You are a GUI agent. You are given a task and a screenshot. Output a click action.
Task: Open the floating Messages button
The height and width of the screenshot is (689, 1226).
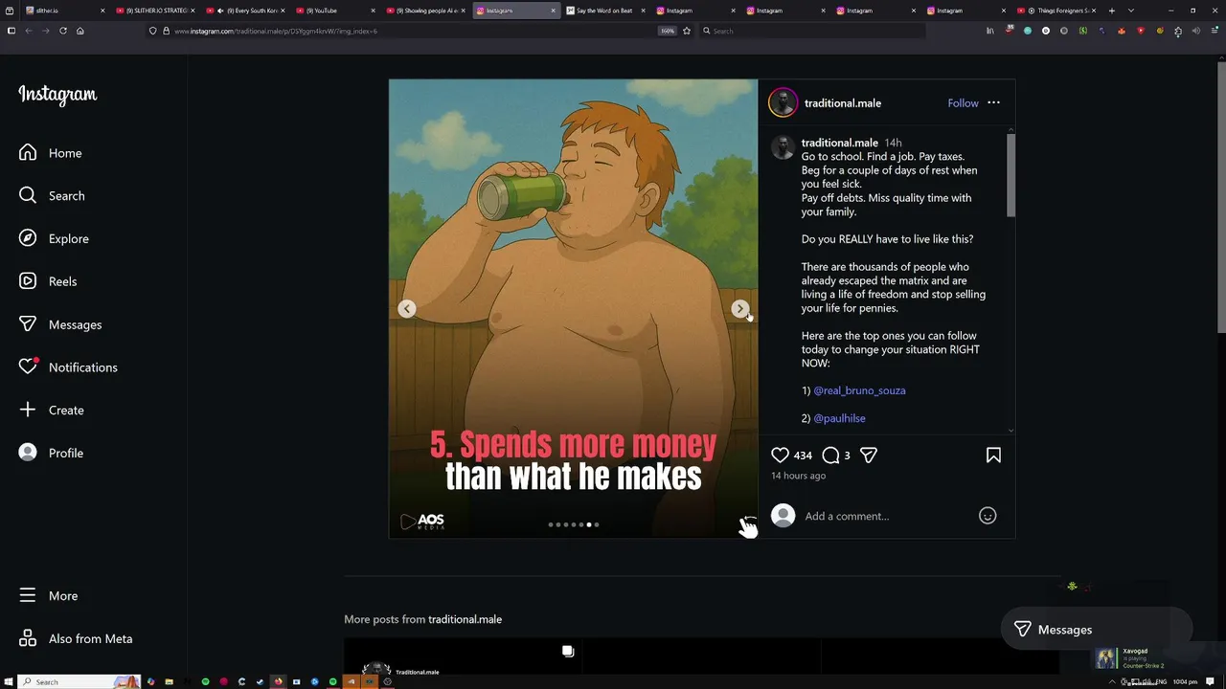tap(1096, 629)
